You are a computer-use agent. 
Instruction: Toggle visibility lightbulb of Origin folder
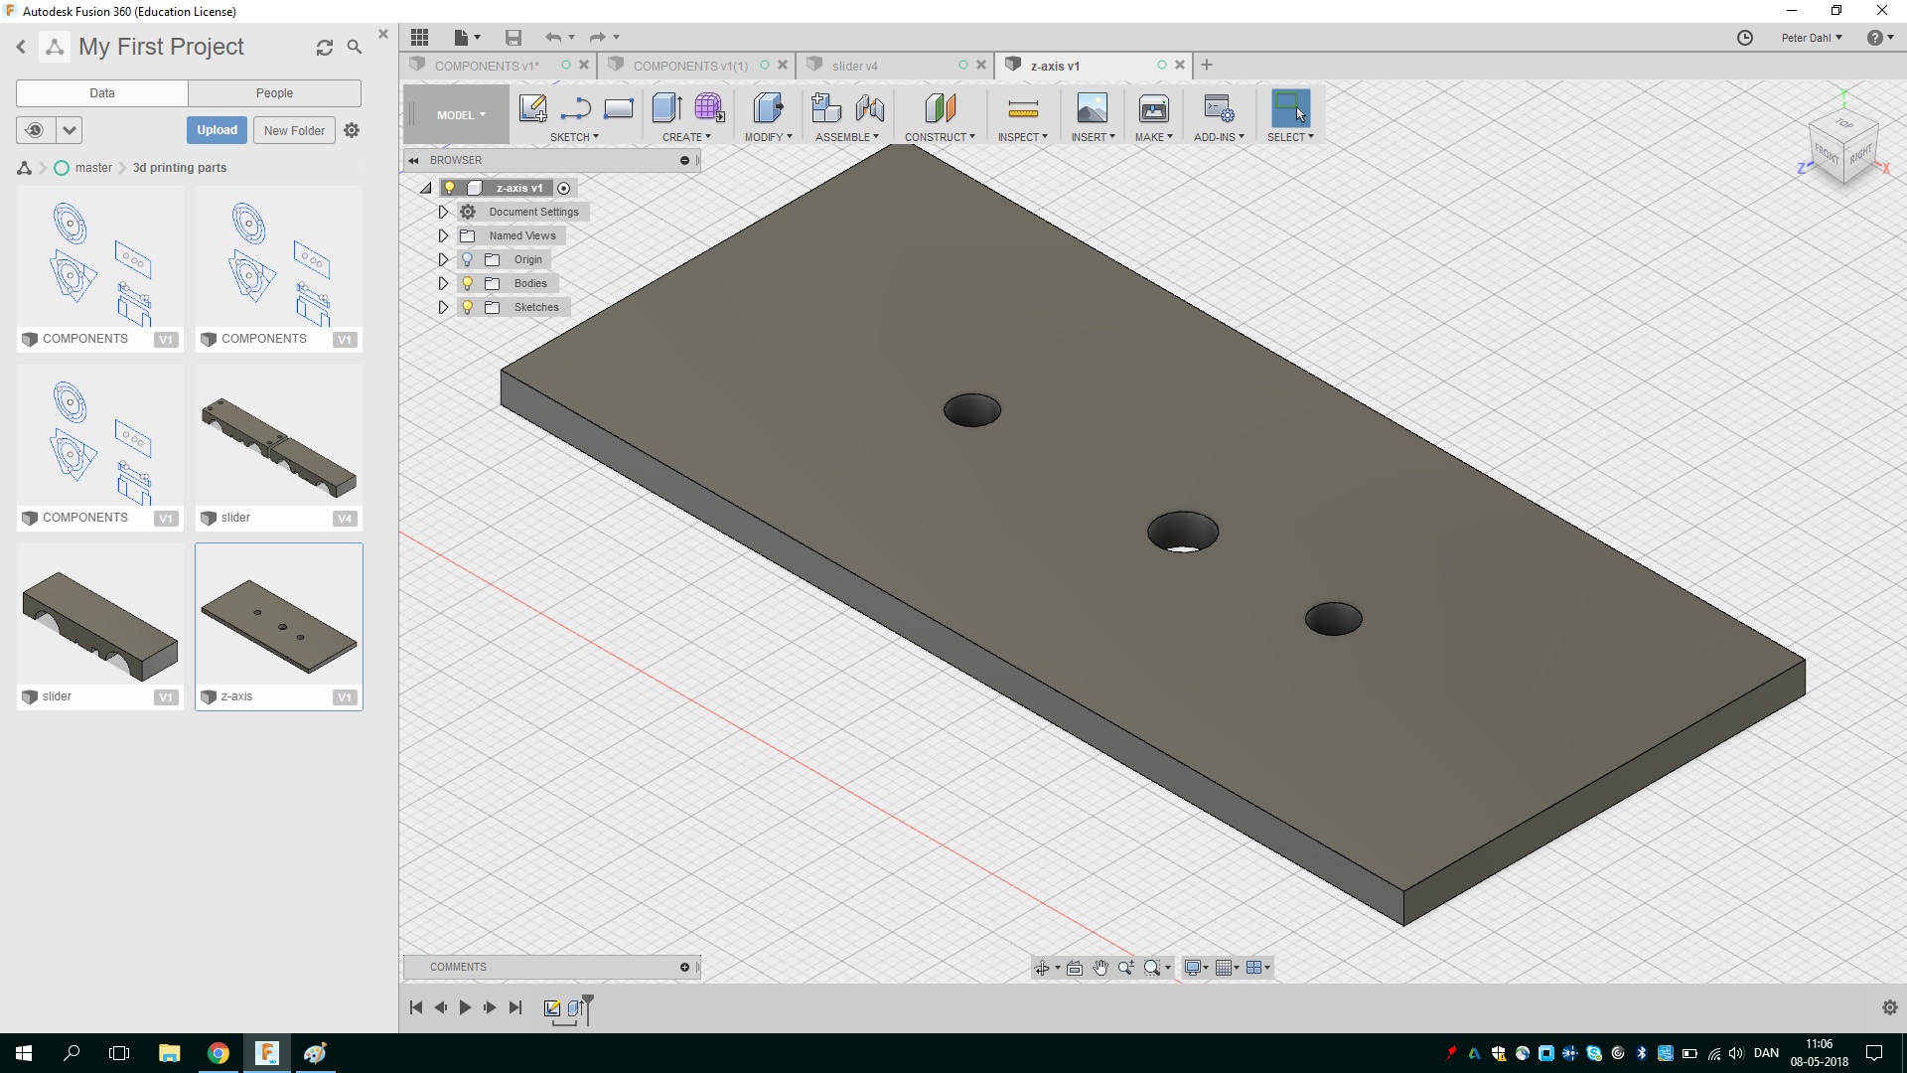click(x=467, y=259)
